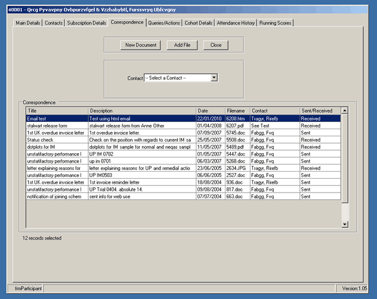The height and width of the screenshot is (299, 377).
Task: Click the vertical scrollbar thumb in correspondence list
Action: pos(345,158)
